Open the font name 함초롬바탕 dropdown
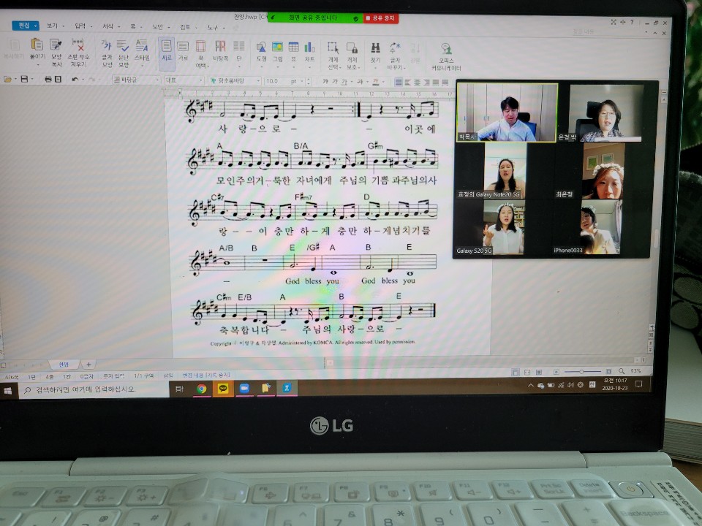This screenshot has width=702, height=526. tap(235, 81)
